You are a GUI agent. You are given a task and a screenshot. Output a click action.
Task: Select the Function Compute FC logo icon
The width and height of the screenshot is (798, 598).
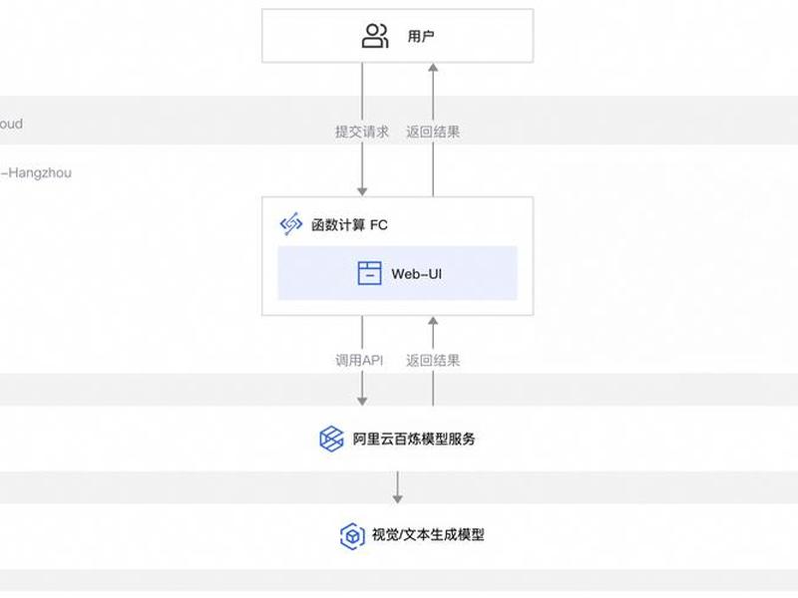tap(291, 224)
